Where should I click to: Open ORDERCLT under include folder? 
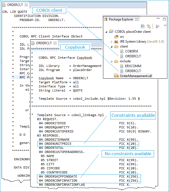coord(133,71)
